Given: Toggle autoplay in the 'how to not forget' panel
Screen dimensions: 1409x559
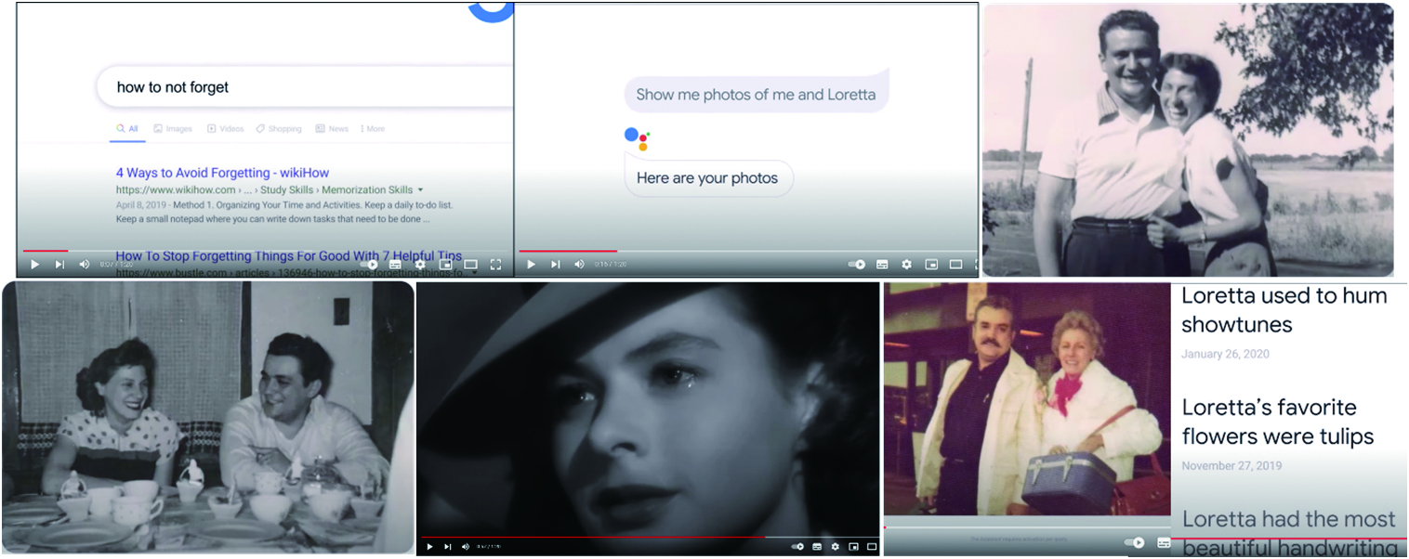Looking at the screenshot, I should pyautogui.click(x=371, y=265).
